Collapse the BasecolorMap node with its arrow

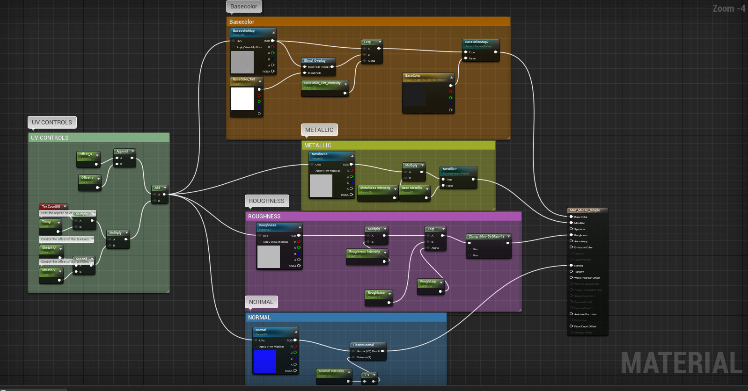coord(273,33)
